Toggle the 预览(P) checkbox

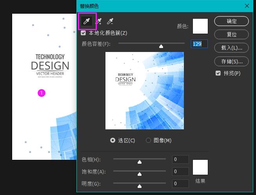click(218, 73)
